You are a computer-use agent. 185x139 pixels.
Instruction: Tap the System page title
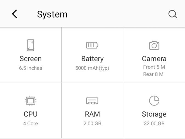coord(52,14)
